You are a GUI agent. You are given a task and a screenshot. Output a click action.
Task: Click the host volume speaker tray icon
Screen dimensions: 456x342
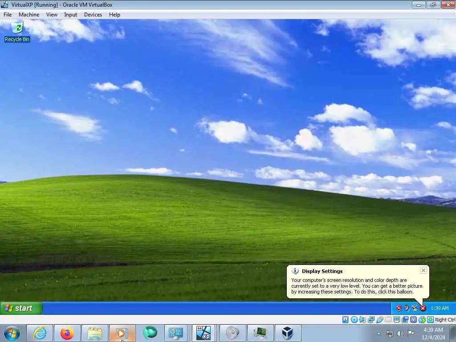click(x=400, y=334)
